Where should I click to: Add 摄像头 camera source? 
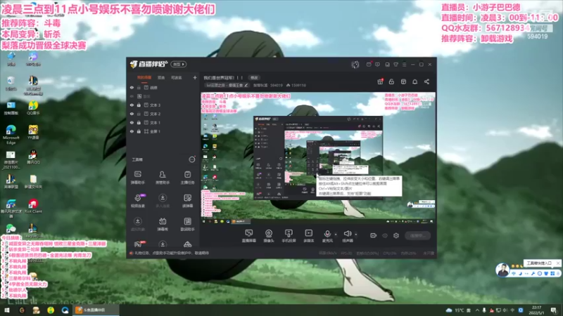[269, 236]
